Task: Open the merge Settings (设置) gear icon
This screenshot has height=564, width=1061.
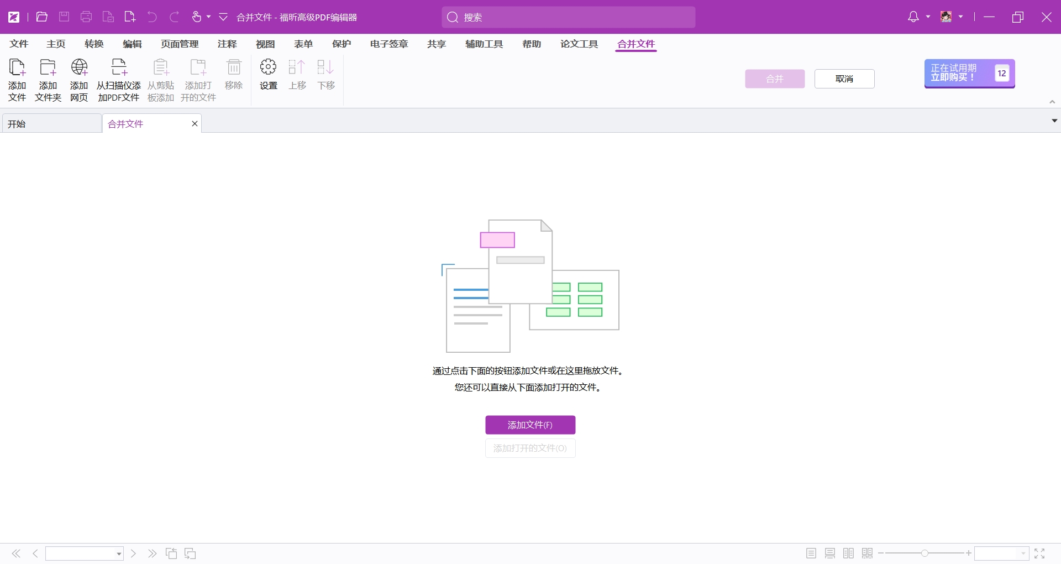Action: pos(269,74)
